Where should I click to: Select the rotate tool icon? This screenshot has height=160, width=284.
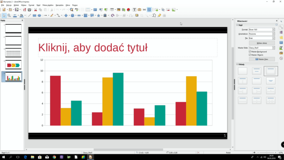(112, 16)
